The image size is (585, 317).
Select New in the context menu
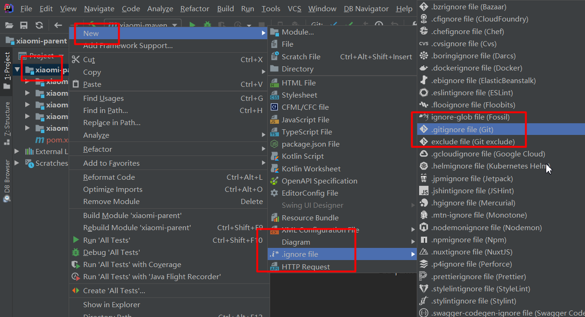tap(169, 33)
